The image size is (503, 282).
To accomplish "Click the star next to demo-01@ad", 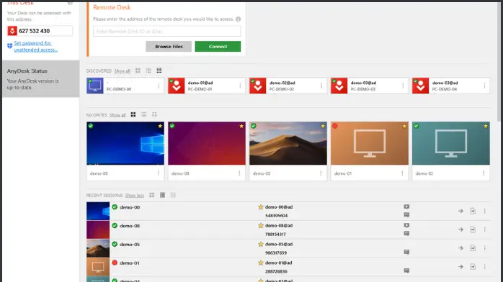I will (261, 263).
